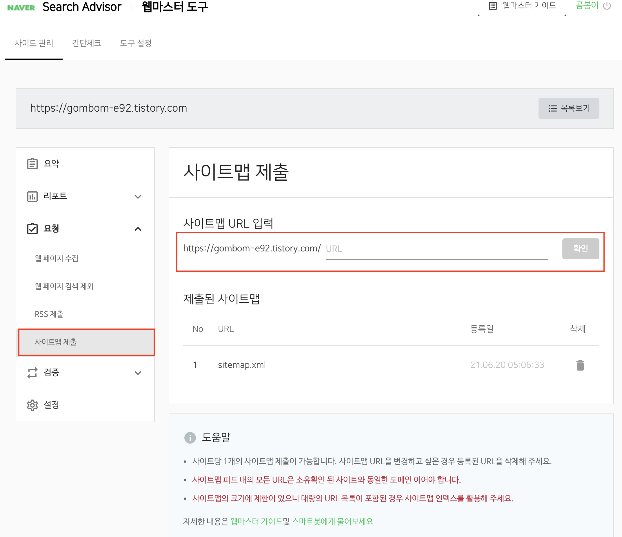Focus the sitemap URL input field
The height and width of the screenshot is (537, 622).
click(x=437, y=249)
